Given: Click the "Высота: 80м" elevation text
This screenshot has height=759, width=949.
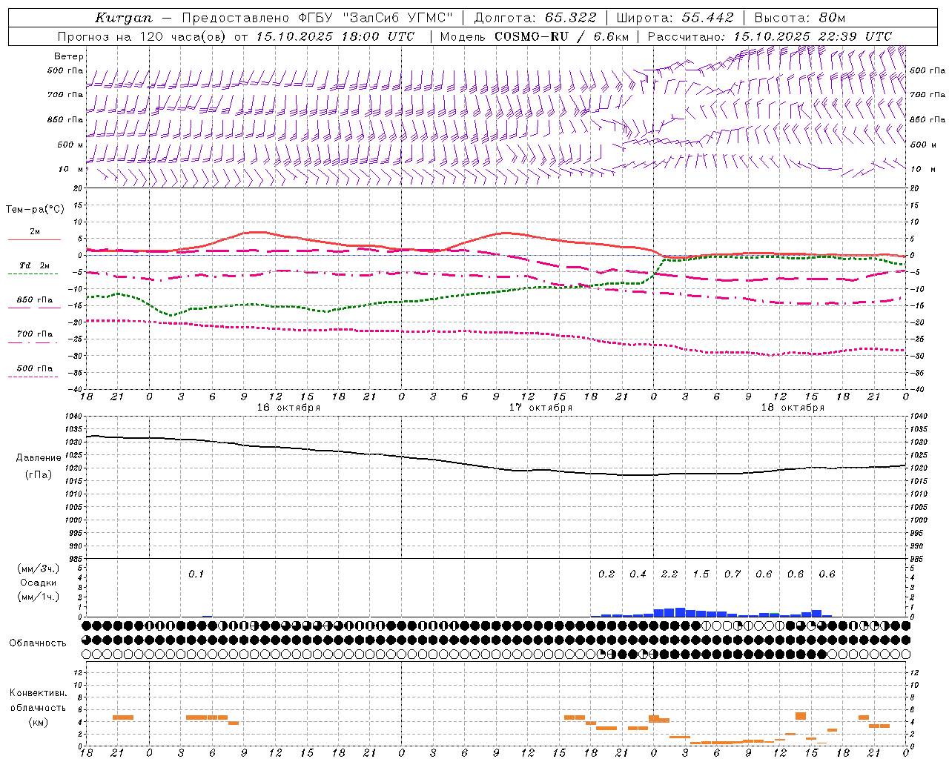Looking at the screenshot, I should [x=799, y=18].
